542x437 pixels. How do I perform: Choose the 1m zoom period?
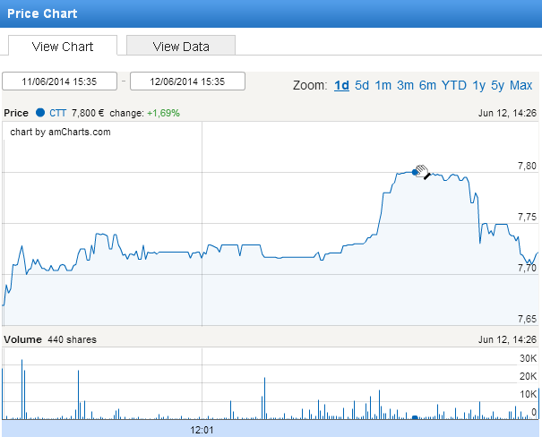[x=383, y=85]
